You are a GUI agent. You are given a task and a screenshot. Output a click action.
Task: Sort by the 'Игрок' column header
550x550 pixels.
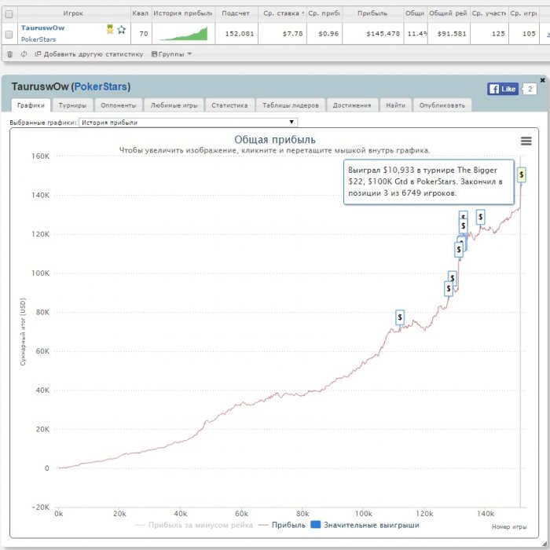coord(73,13)
